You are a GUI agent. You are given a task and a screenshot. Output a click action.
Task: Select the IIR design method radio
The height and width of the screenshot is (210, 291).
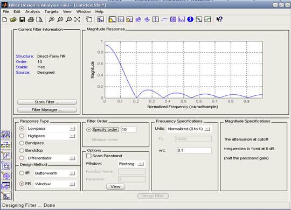pos(22,173)
